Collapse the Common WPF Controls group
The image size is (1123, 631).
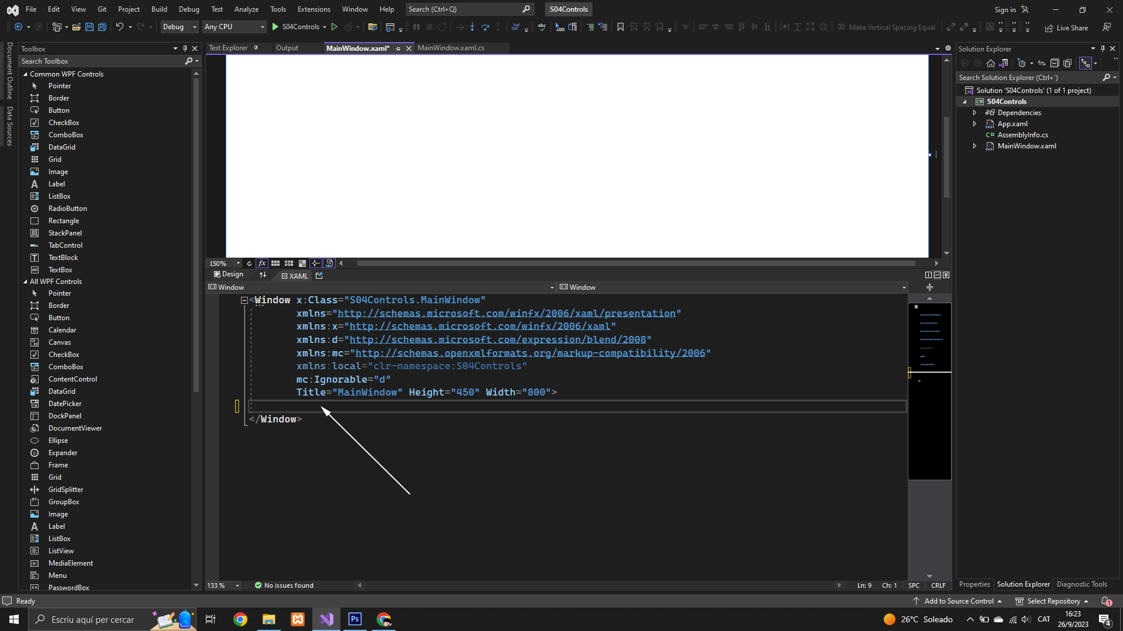26,74
